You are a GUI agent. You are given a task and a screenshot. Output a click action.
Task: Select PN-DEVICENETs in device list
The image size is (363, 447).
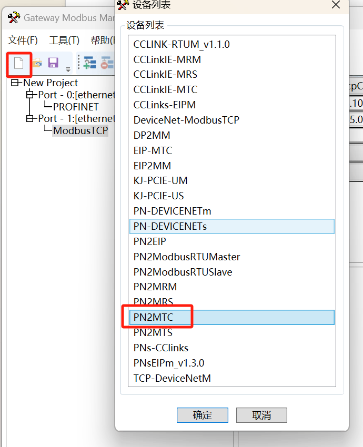coord(232,226)
